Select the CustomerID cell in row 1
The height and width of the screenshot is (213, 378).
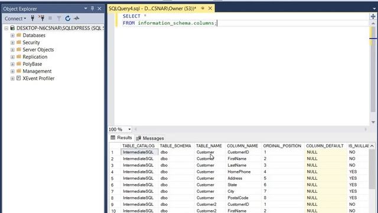point(243,152)
